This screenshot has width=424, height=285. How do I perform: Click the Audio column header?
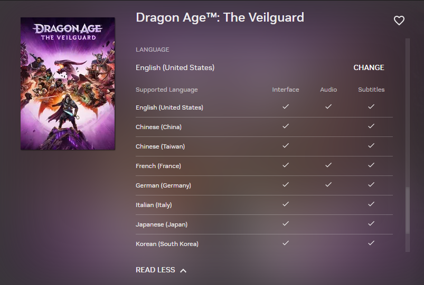pos(328,90)
